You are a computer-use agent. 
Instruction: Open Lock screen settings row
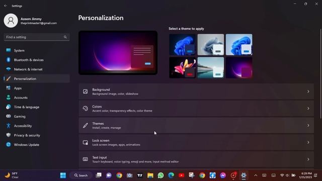pyautogui.click(x=196, y=142)
